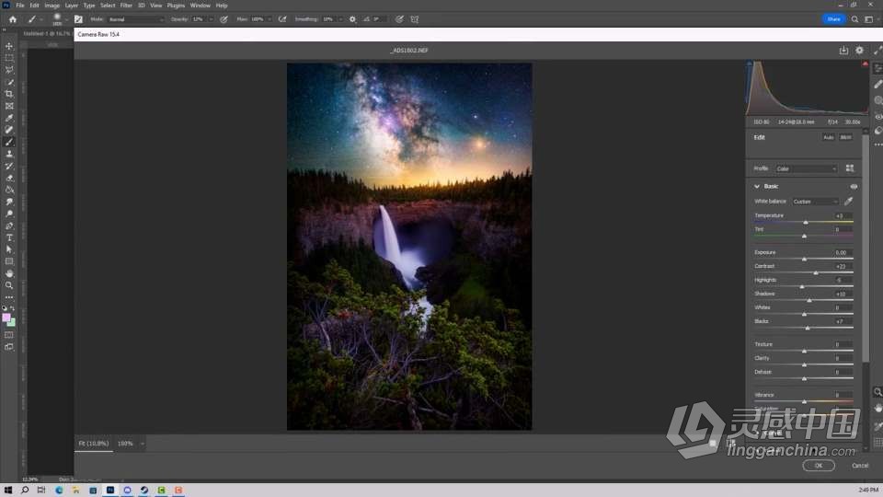Select the Move tool
This screenshot has height=497, width=883.
coord(9,46)
